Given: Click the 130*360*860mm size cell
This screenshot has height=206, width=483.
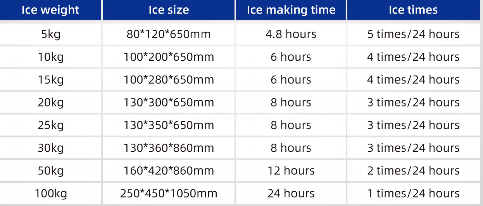Looking at the screenshot, I should [x=169, y=148].
